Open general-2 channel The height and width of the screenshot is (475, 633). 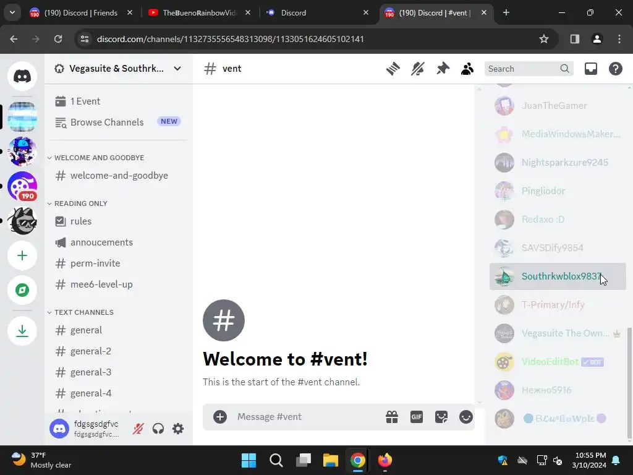coord(118,351)
